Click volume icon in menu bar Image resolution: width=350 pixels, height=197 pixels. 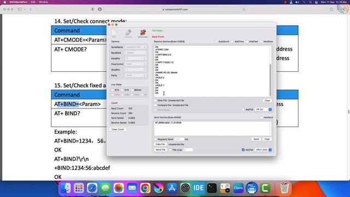[297, 2]
